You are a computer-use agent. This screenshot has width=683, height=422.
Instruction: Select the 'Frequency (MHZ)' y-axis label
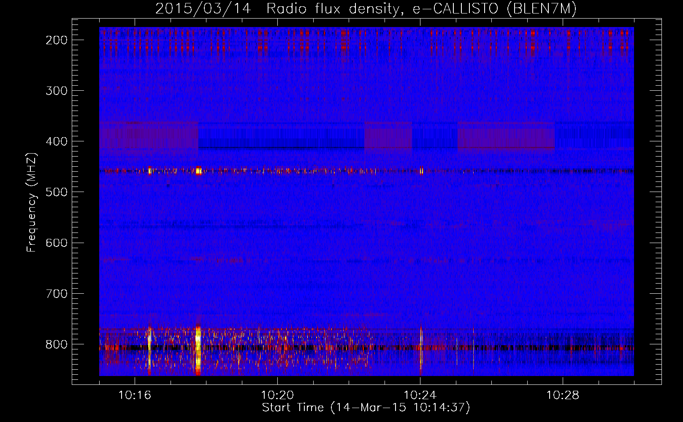click(32, 202)
